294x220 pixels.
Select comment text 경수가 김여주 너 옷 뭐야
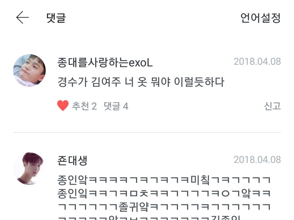point(114,82)
